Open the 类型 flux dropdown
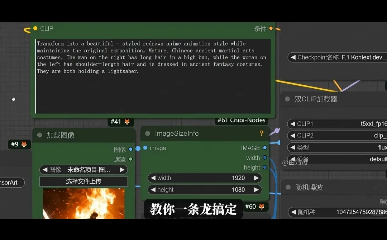 pyautogui.click(x=338, y=147)
